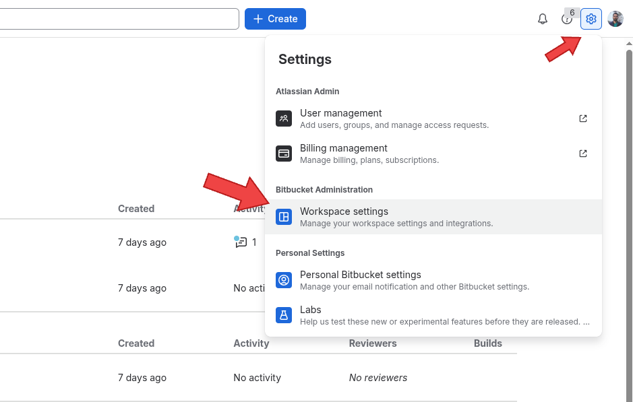
Task: Click the settings gear icon
Action: click(591, 19)
